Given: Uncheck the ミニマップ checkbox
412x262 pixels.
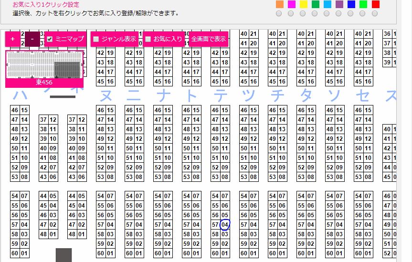Looking at the screenshot, I should [50, 39].
